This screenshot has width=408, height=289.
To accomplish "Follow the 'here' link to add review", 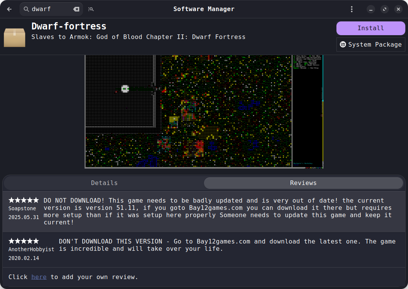I will coord(39,277).
